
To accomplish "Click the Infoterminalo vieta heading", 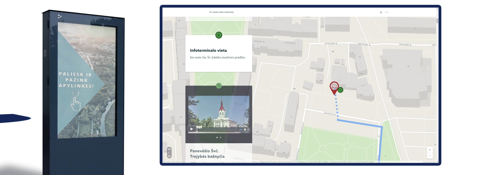I will [208, 50].
